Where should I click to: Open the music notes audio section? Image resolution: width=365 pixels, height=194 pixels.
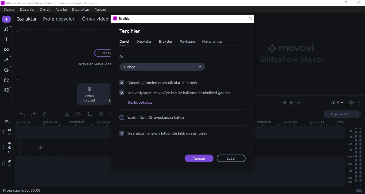click(x=6, y=29)
